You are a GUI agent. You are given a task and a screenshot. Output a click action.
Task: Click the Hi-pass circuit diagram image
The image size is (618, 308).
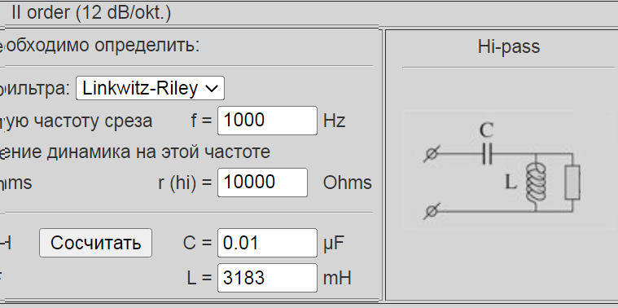(x=508, y=170)
